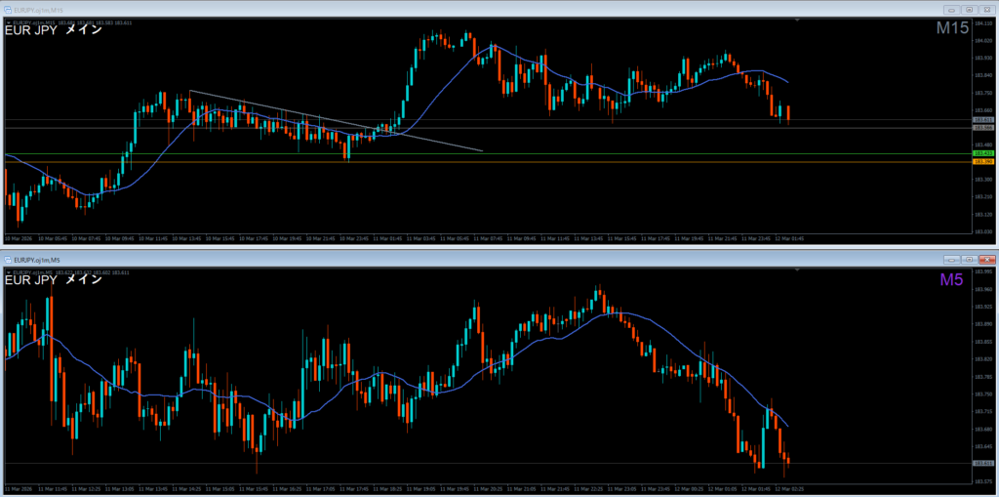This screenshot has width=999, height=497.
Task: Click the gray 183.611 current price label in M5
Action: click(983, 463)
